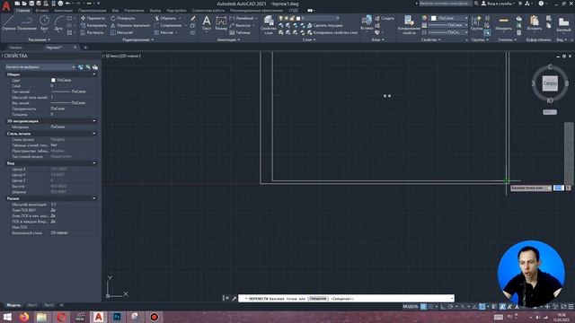Toggle ortho mode in status bar

pos(443,307)
